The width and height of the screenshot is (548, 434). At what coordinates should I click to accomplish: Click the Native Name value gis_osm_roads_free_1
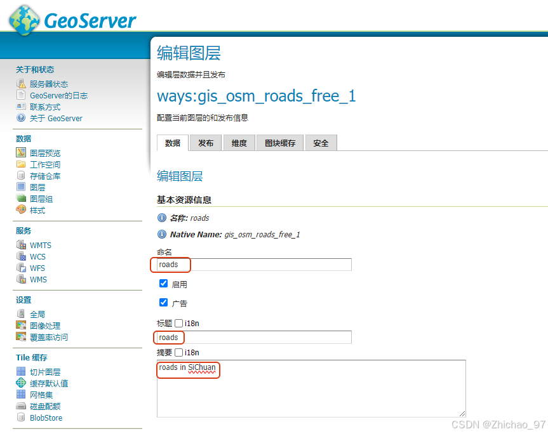[262, 234]
